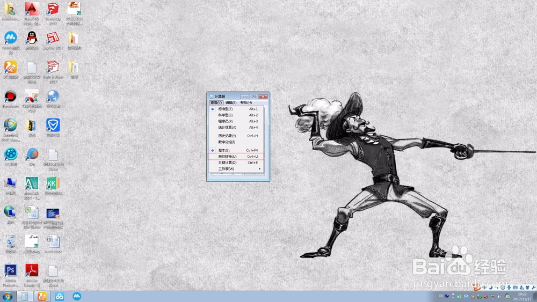Launch LayOut 2017 desktop shortcut
The height and width of the screenshot is (302, 537).
pyautogui.click(x=53, y=40)
